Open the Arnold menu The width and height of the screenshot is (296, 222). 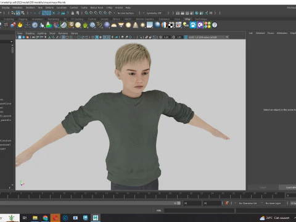(x=119, y=7)
